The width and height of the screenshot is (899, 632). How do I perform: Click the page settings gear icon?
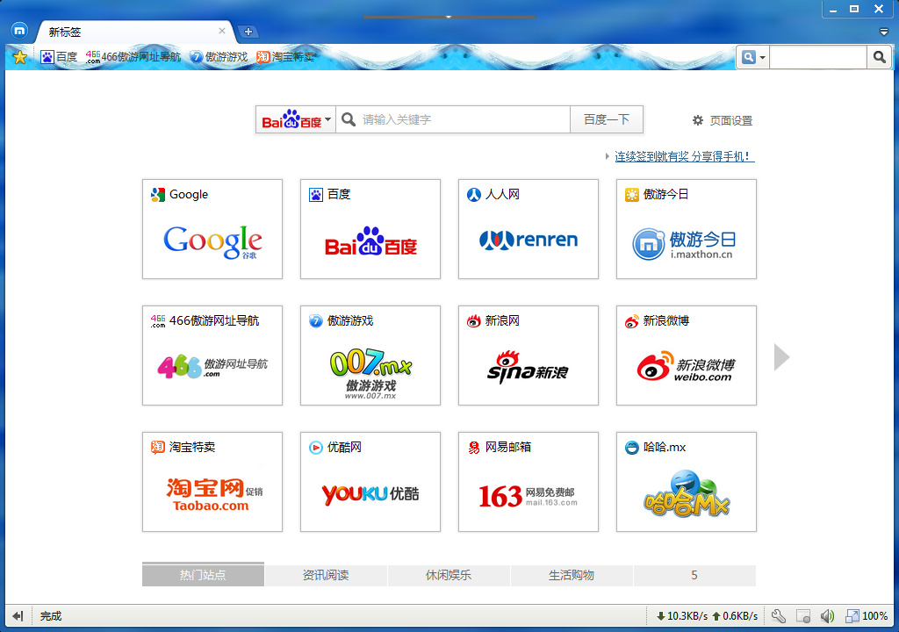click(x=698, y=120)
